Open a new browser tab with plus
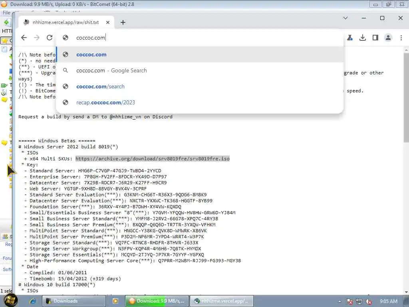Viewport: 409px width, 307px height. (x=123, y=22)
